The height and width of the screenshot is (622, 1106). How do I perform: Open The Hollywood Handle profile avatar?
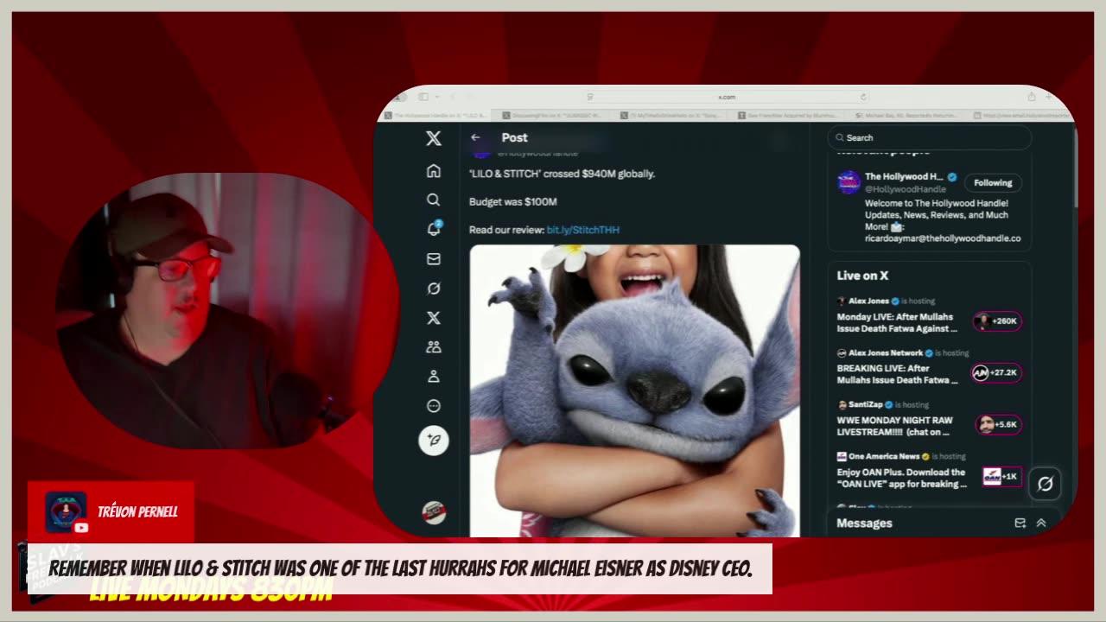tap(849, 182)
